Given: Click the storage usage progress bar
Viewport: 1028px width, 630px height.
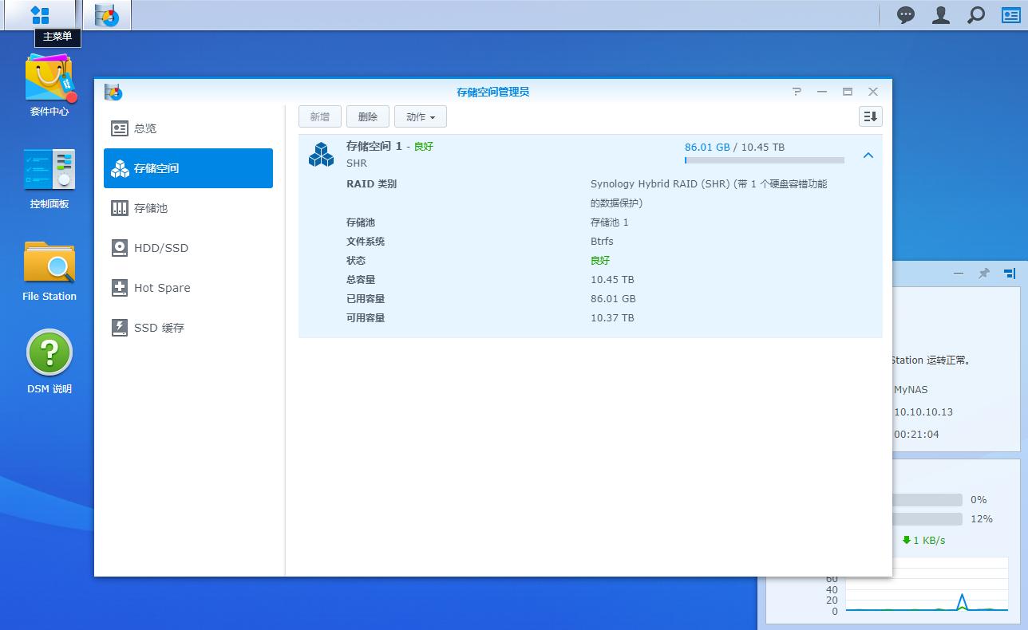Looking at the screenshot, I should pos(764,160).
